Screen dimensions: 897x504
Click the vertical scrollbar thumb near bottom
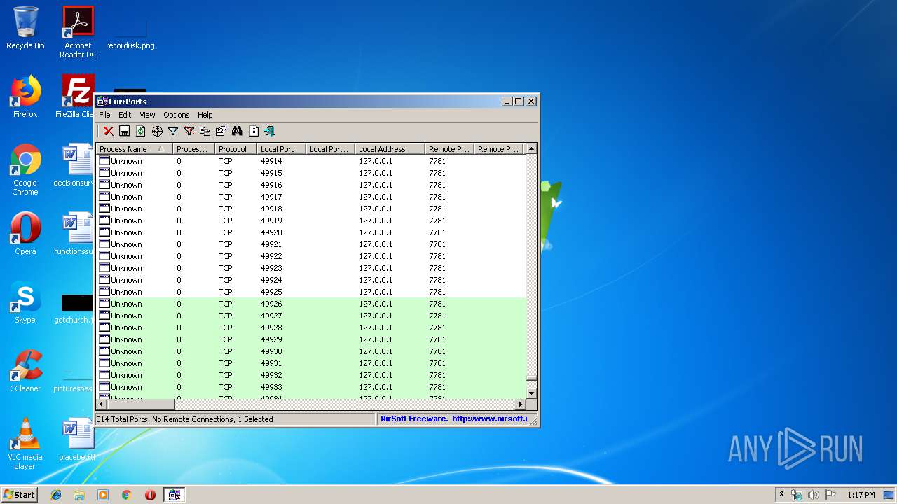(532, 379)
